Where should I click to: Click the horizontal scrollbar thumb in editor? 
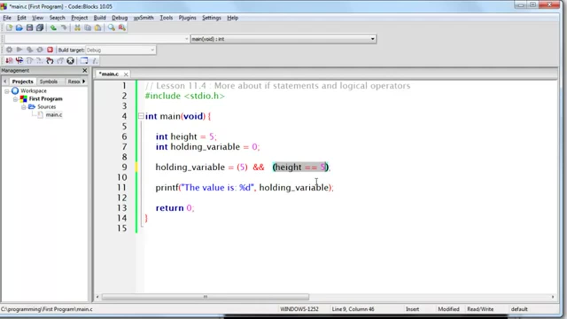pyautogui.click(x=205, y=297)
